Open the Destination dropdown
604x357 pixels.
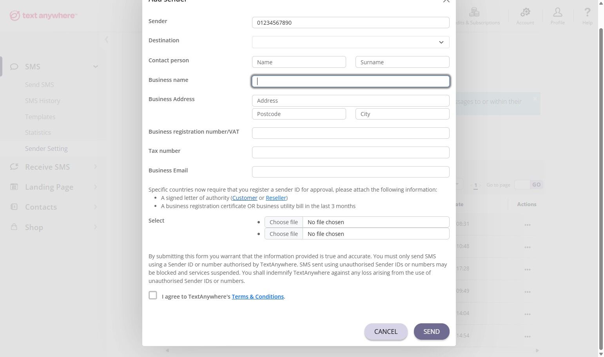350,42
